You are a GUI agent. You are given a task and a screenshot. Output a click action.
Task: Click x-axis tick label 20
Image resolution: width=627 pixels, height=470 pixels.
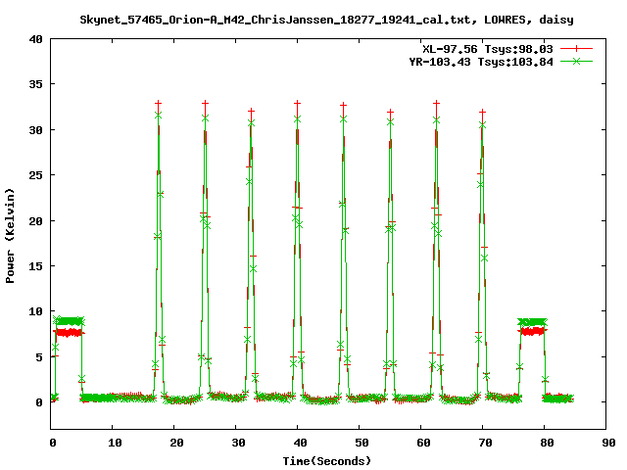coord(176,443)
